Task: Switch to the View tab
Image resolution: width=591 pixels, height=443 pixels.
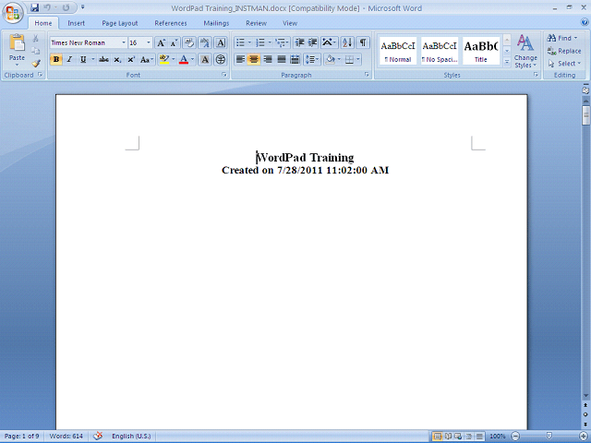Action: tap(290, 23)
